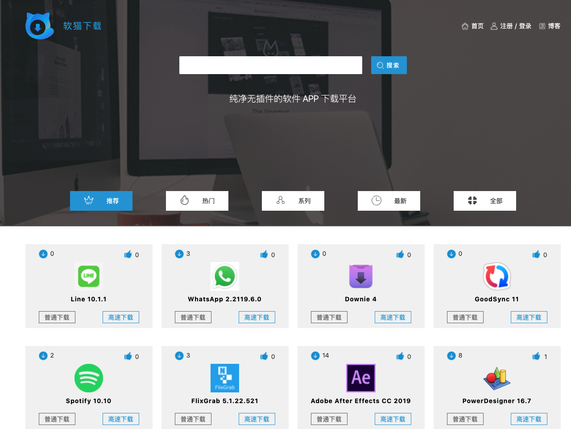The width and height of the screenshot is (571, 429).
Task: Focus the search input field
Action: pos(271,65)
